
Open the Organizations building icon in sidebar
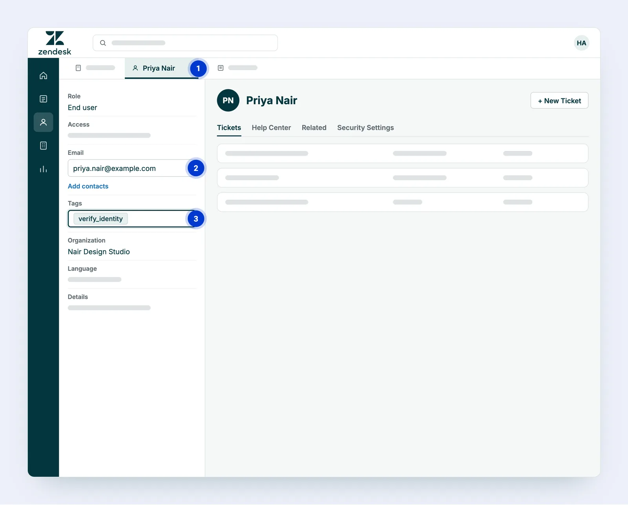[x=43, y=145]
